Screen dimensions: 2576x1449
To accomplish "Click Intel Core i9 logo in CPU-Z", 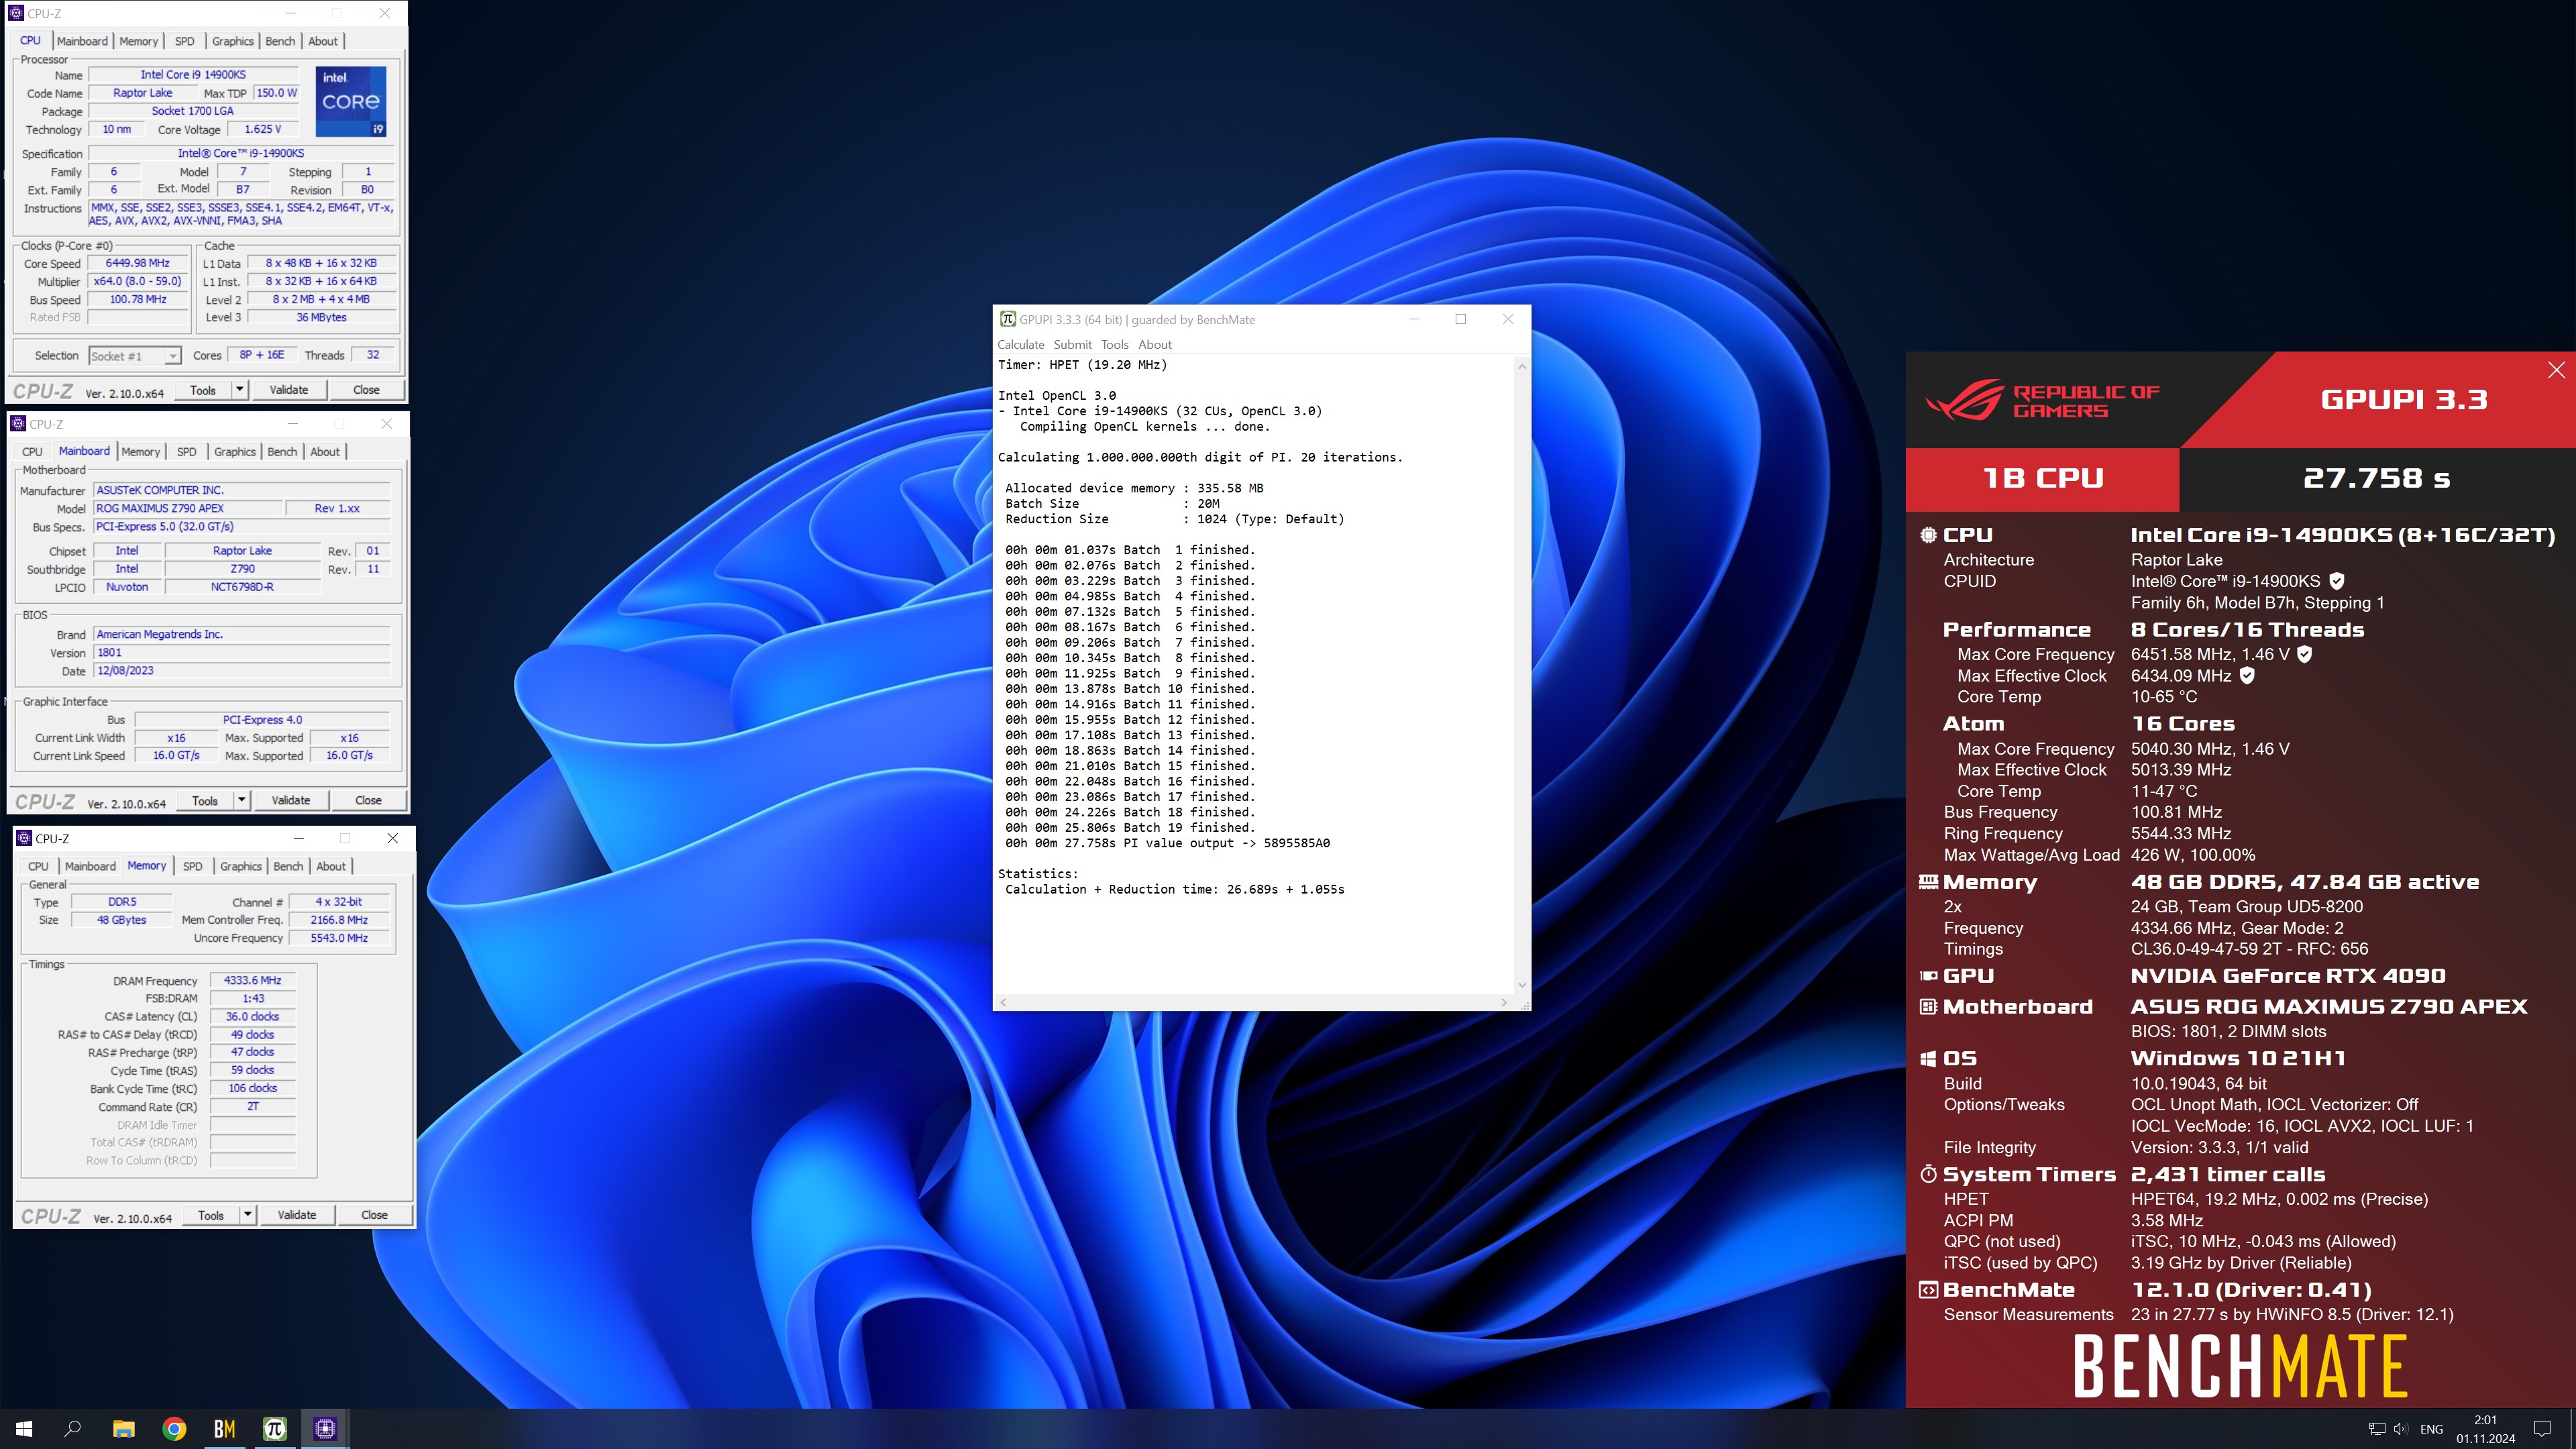I will tap(351, 101).
